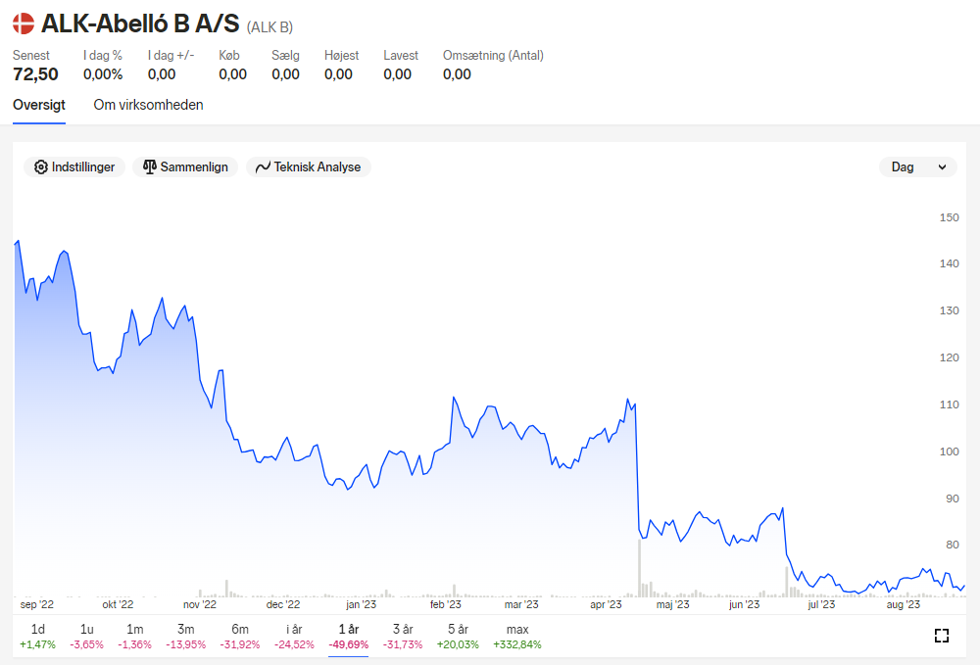980x665 pixels.
Task: Expand the Dag interval dropdown
Action: 917,166
